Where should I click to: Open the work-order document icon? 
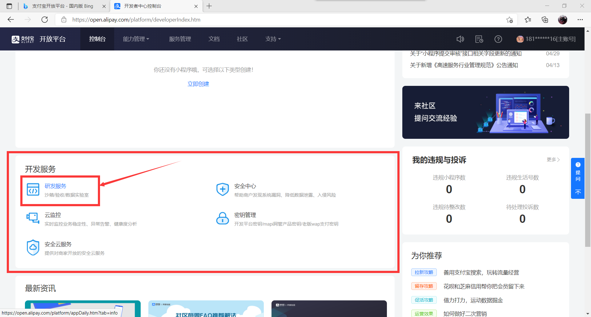tap(479, 39)
